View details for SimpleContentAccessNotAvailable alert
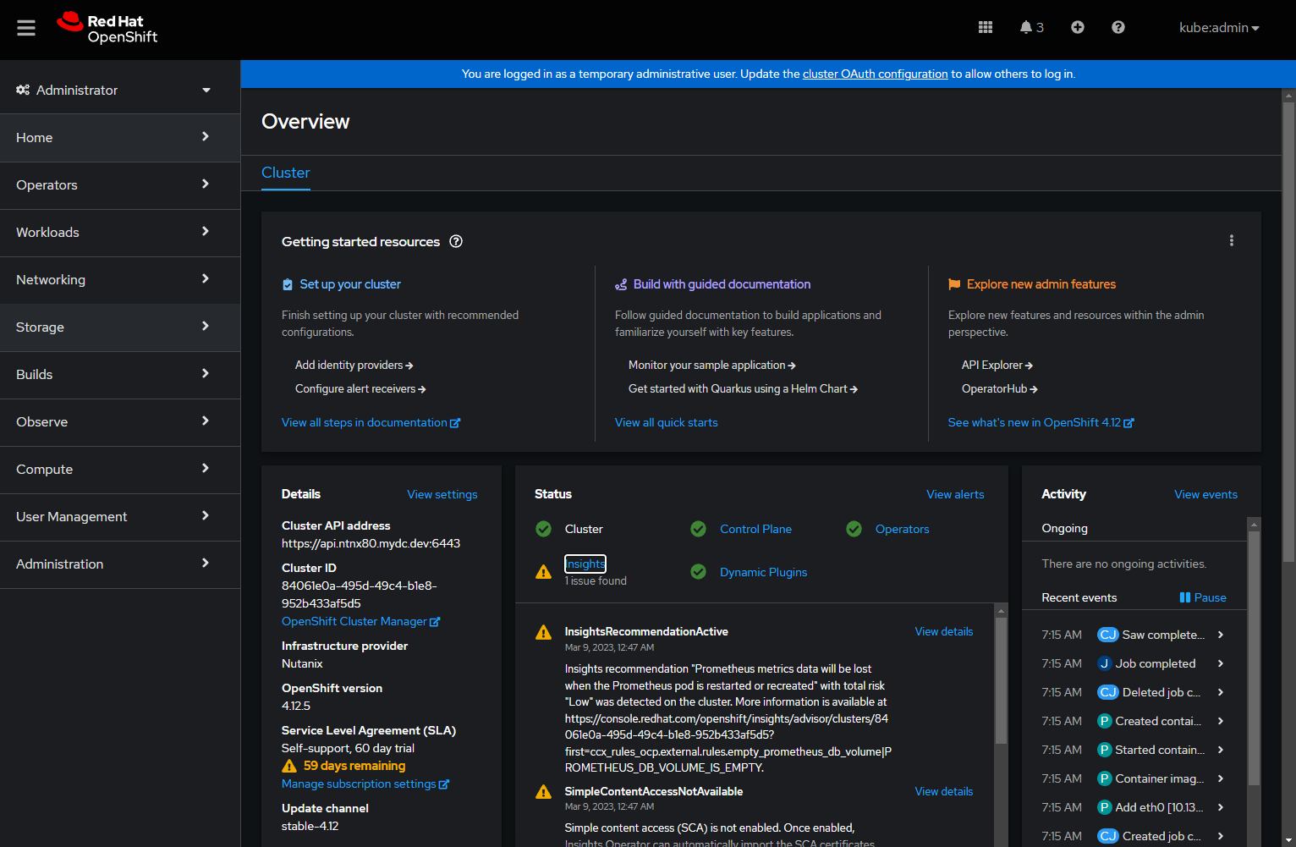 point(944,792)
